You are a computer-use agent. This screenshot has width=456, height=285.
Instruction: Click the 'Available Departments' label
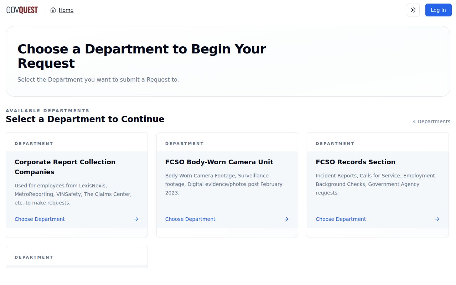tap(47, 110)
